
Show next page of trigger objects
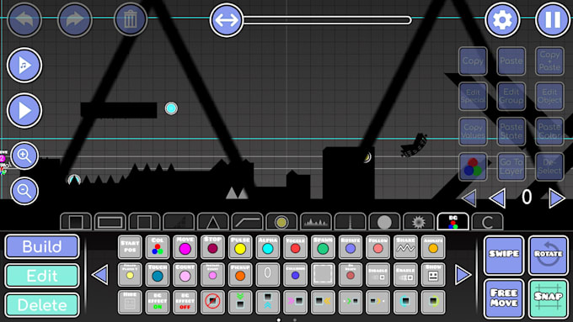(x=463, y=275)
